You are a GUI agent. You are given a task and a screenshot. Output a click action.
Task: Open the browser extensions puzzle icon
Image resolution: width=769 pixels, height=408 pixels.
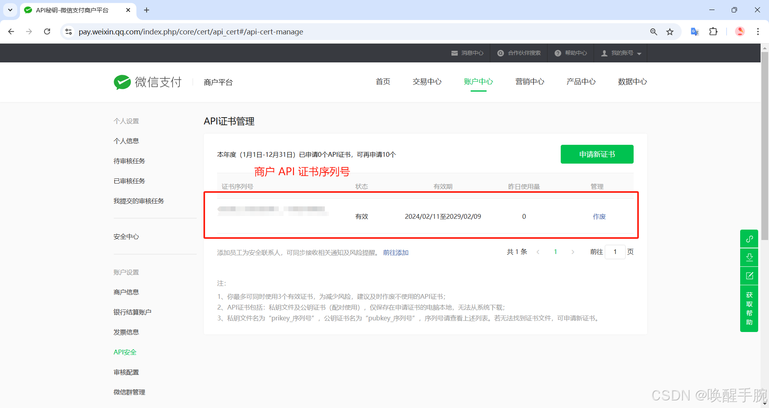tap(713, 32)
